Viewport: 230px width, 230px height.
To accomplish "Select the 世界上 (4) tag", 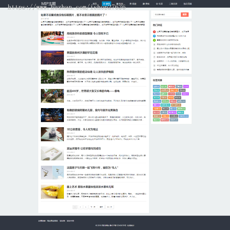I will coord(181,101).
